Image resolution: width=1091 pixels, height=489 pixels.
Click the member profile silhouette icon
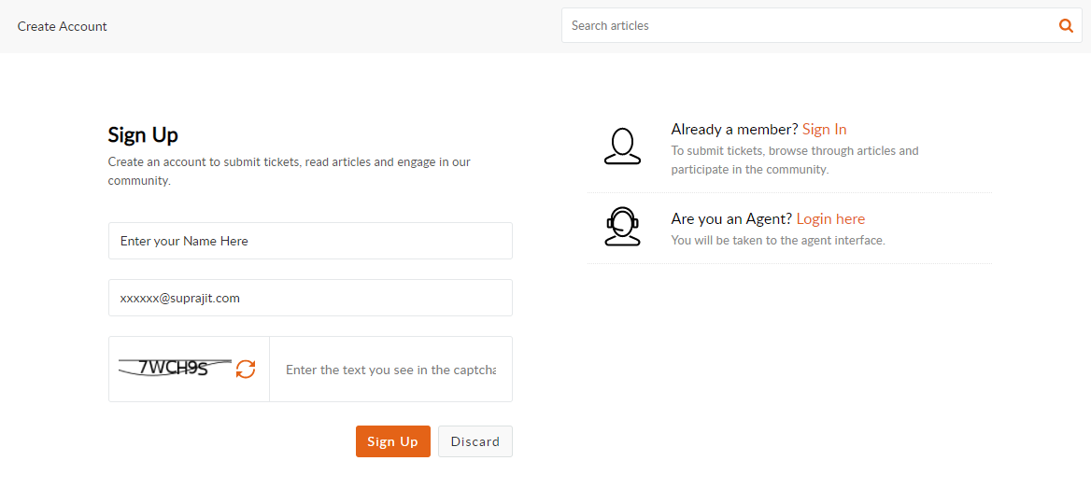pos(622,147)
